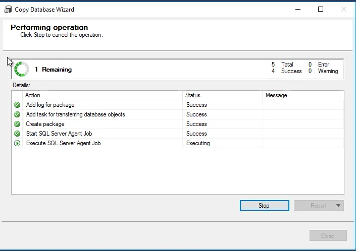
Task: Click executing arrow icon for Execute SQL Server Agent Job
Action: (17, 143)
